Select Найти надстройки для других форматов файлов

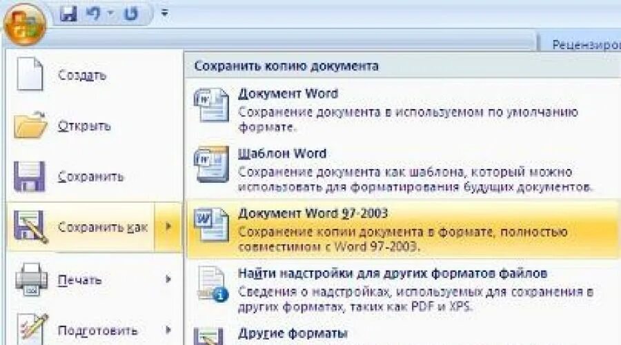[402, 290]
